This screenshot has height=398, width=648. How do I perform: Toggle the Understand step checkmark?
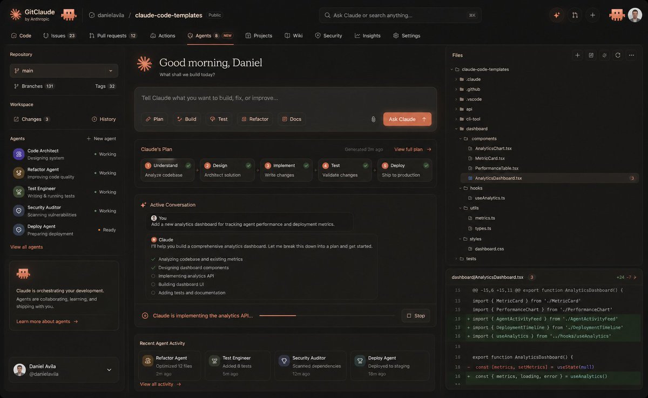click(x=188, y=165)
